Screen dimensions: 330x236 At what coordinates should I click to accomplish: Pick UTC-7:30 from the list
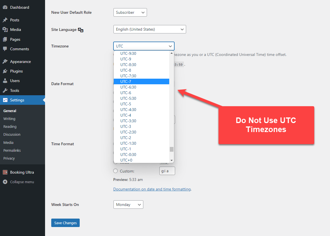click(141, 76)
